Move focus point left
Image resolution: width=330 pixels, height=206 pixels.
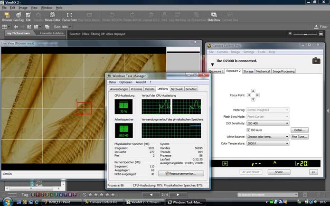click(x=249, y=95)
